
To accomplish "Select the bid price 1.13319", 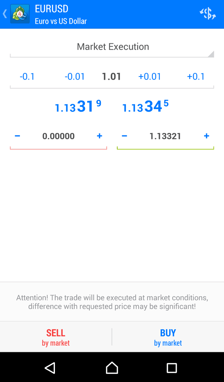I will pos(78,106).
